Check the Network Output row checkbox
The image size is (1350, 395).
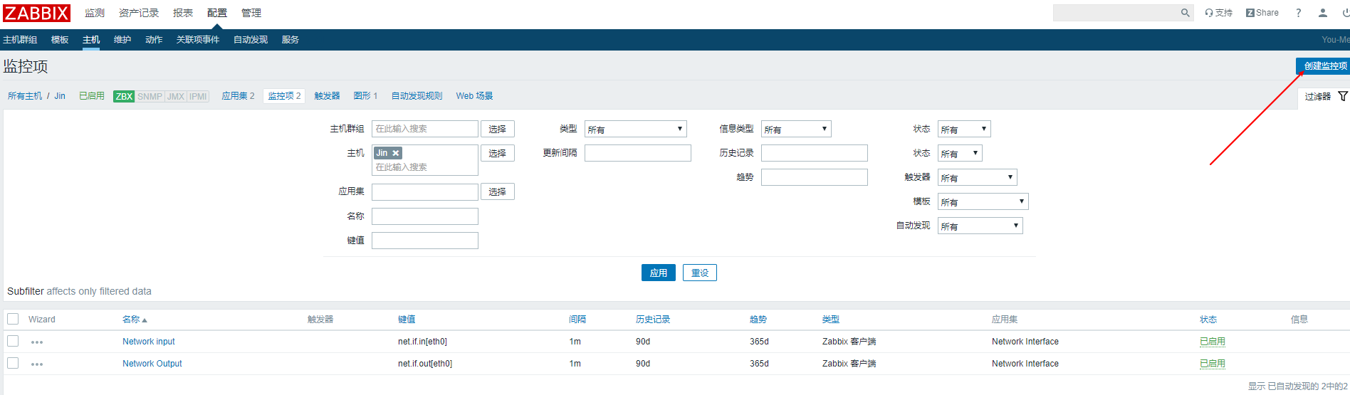click(x=13, y=363)
